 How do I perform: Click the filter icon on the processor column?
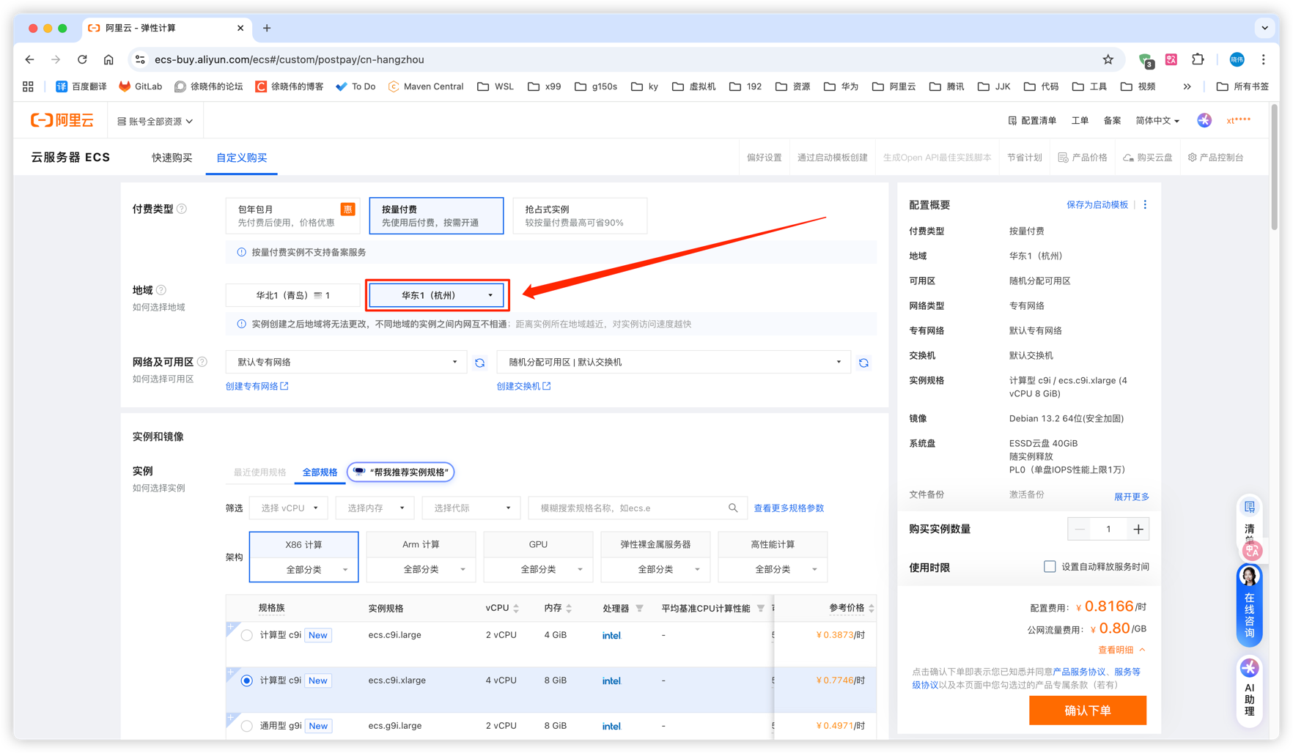[639, 608]
